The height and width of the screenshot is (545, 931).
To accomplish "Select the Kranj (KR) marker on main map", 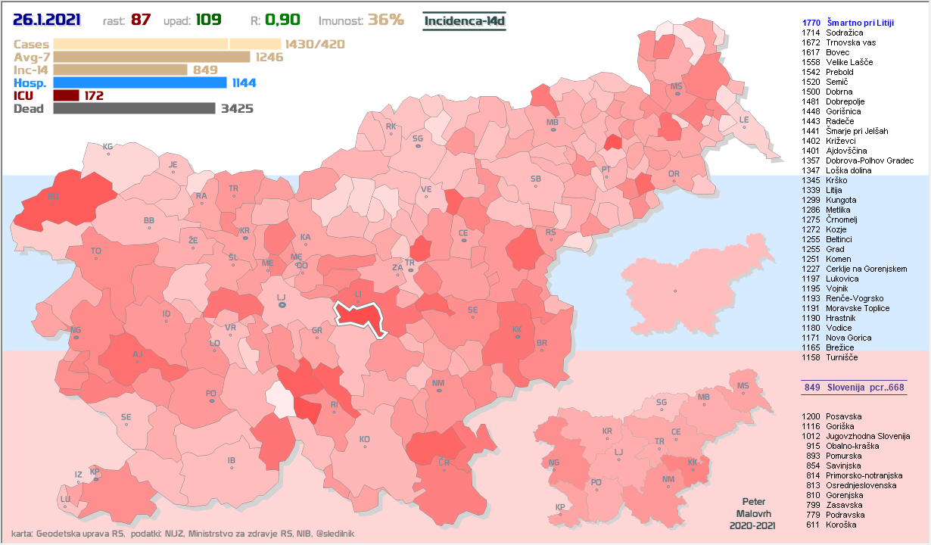I will click(244, 237).
